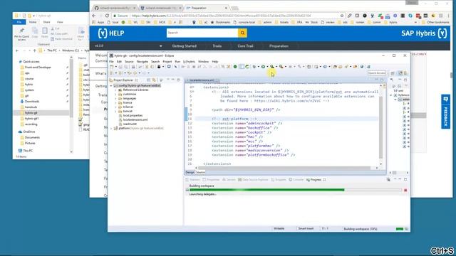Open the Home ribbon tab in File Explorer
The image size is (456, 256).
(33, 22)
